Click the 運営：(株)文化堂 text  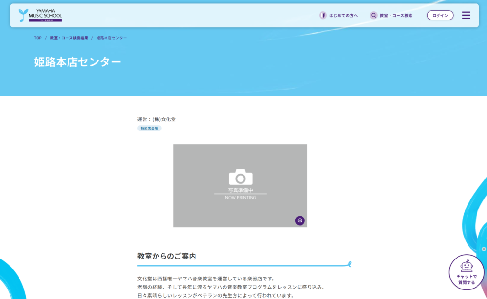coord(156,120)
